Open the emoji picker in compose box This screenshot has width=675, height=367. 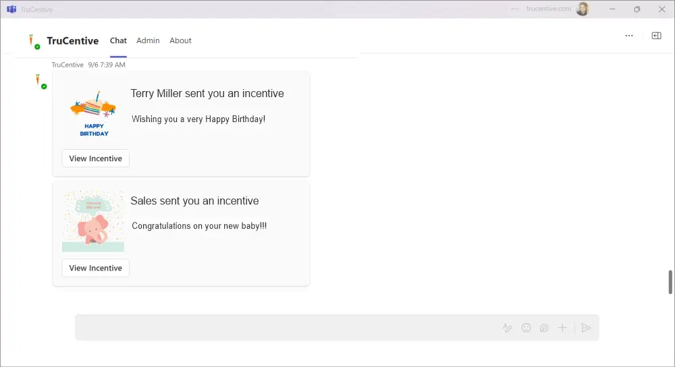point(526,328)
